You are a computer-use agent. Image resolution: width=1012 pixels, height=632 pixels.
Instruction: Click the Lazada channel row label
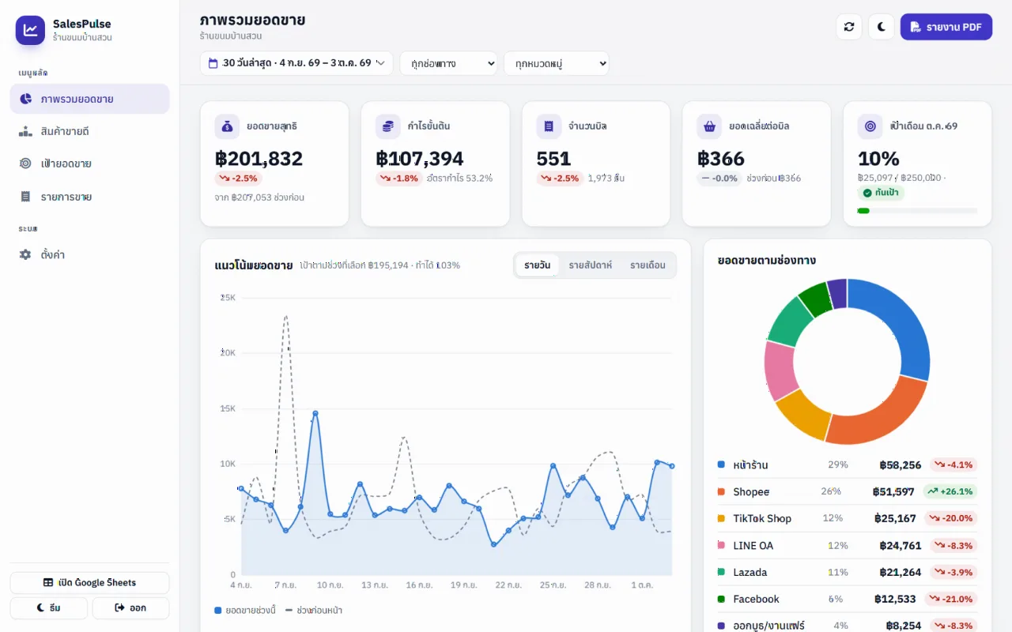(750, 572)
